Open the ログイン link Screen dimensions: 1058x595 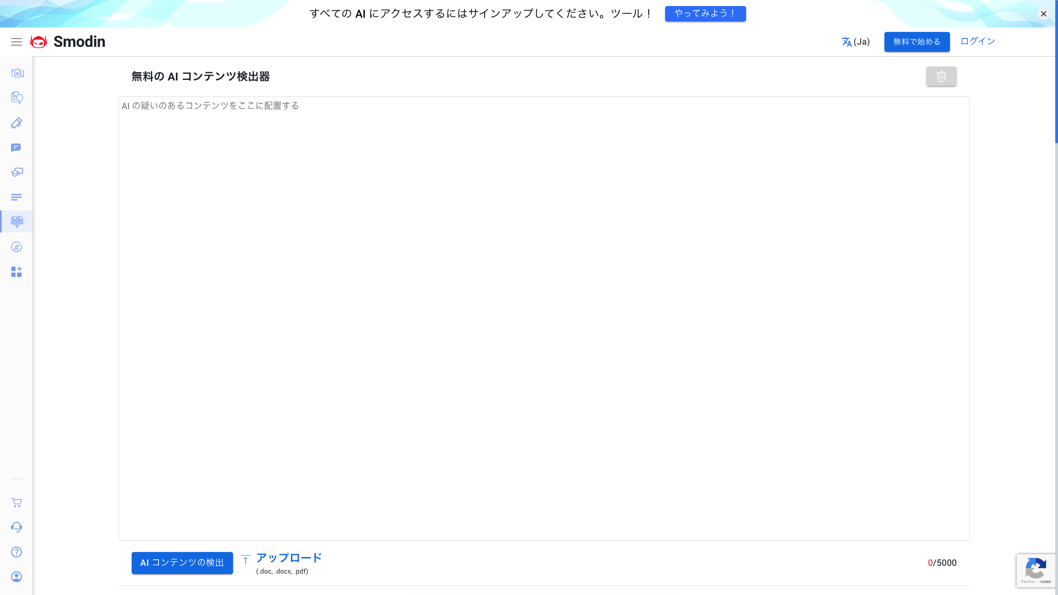(978, 41)
